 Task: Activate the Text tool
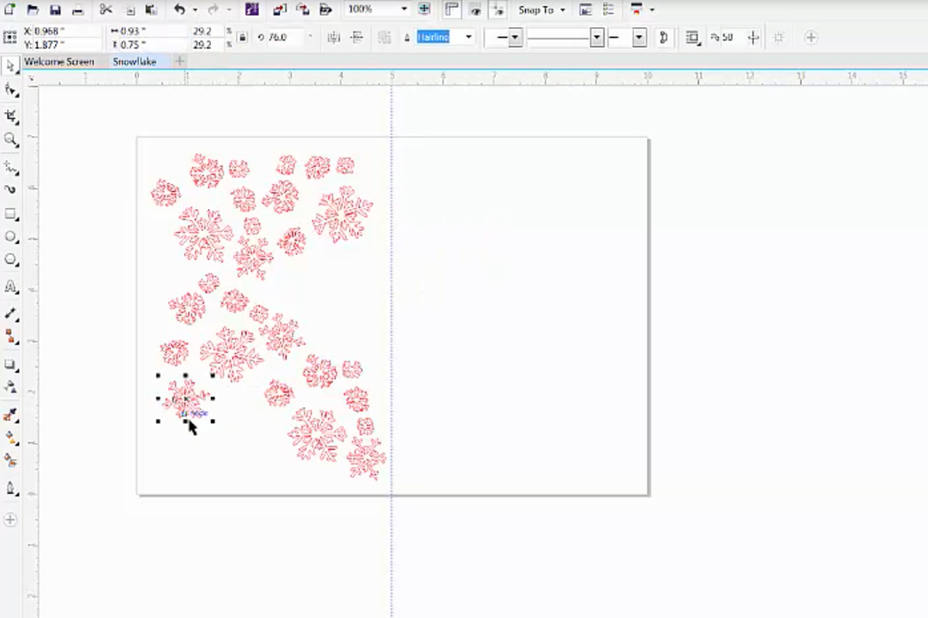coord(11,287)
